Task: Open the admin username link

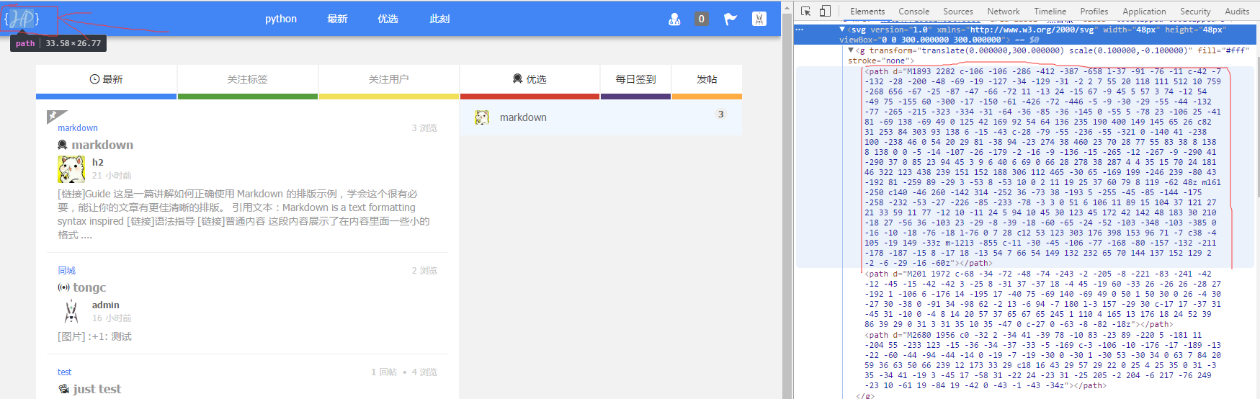Action: [106, 305]
